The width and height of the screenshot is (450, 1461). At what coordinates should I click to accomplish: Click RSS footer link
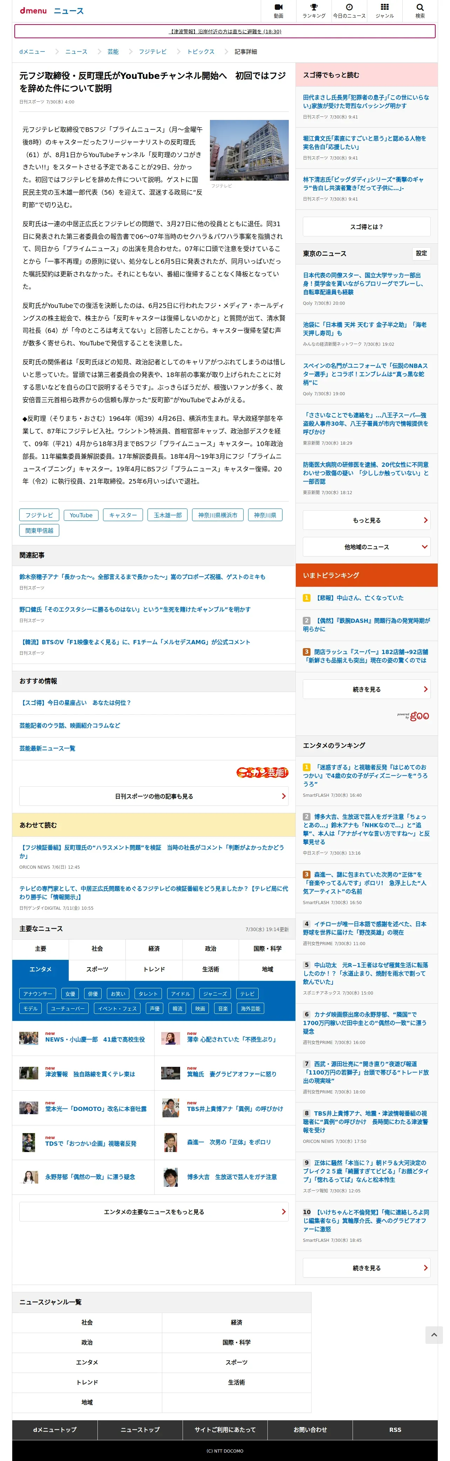[x=395, y=1430]
